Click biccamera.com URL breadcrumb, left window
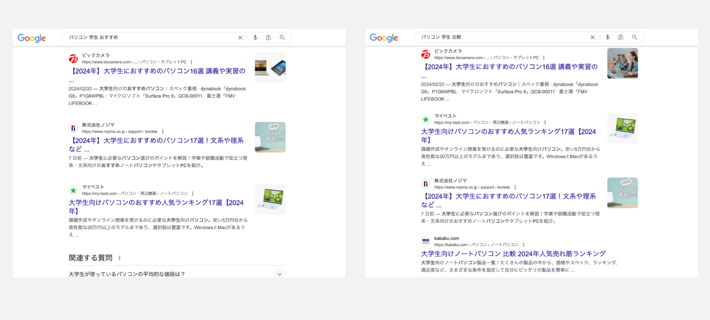This screenshot has width=710, height=320. click(134, 62)
